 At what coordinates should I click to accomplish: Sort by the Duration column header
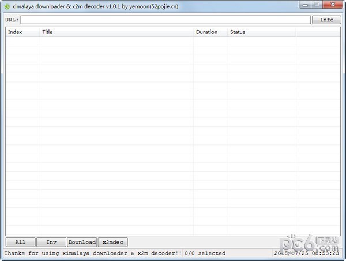[x=210, y=32]
